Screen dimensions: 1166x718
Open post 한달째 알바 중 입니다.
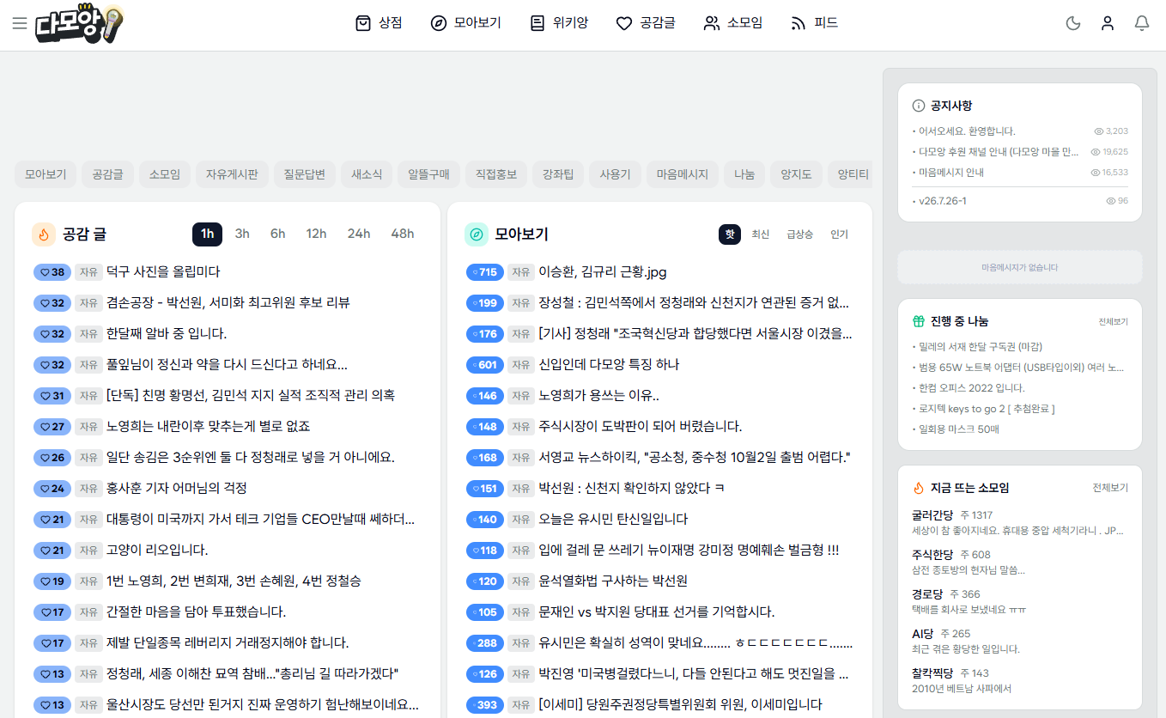click(167, 334)
